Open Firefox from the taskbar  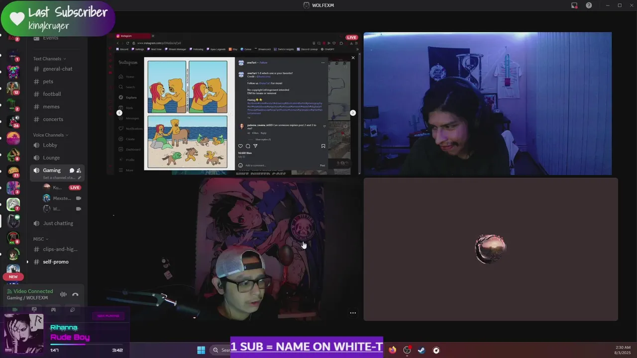pos(393,350)
